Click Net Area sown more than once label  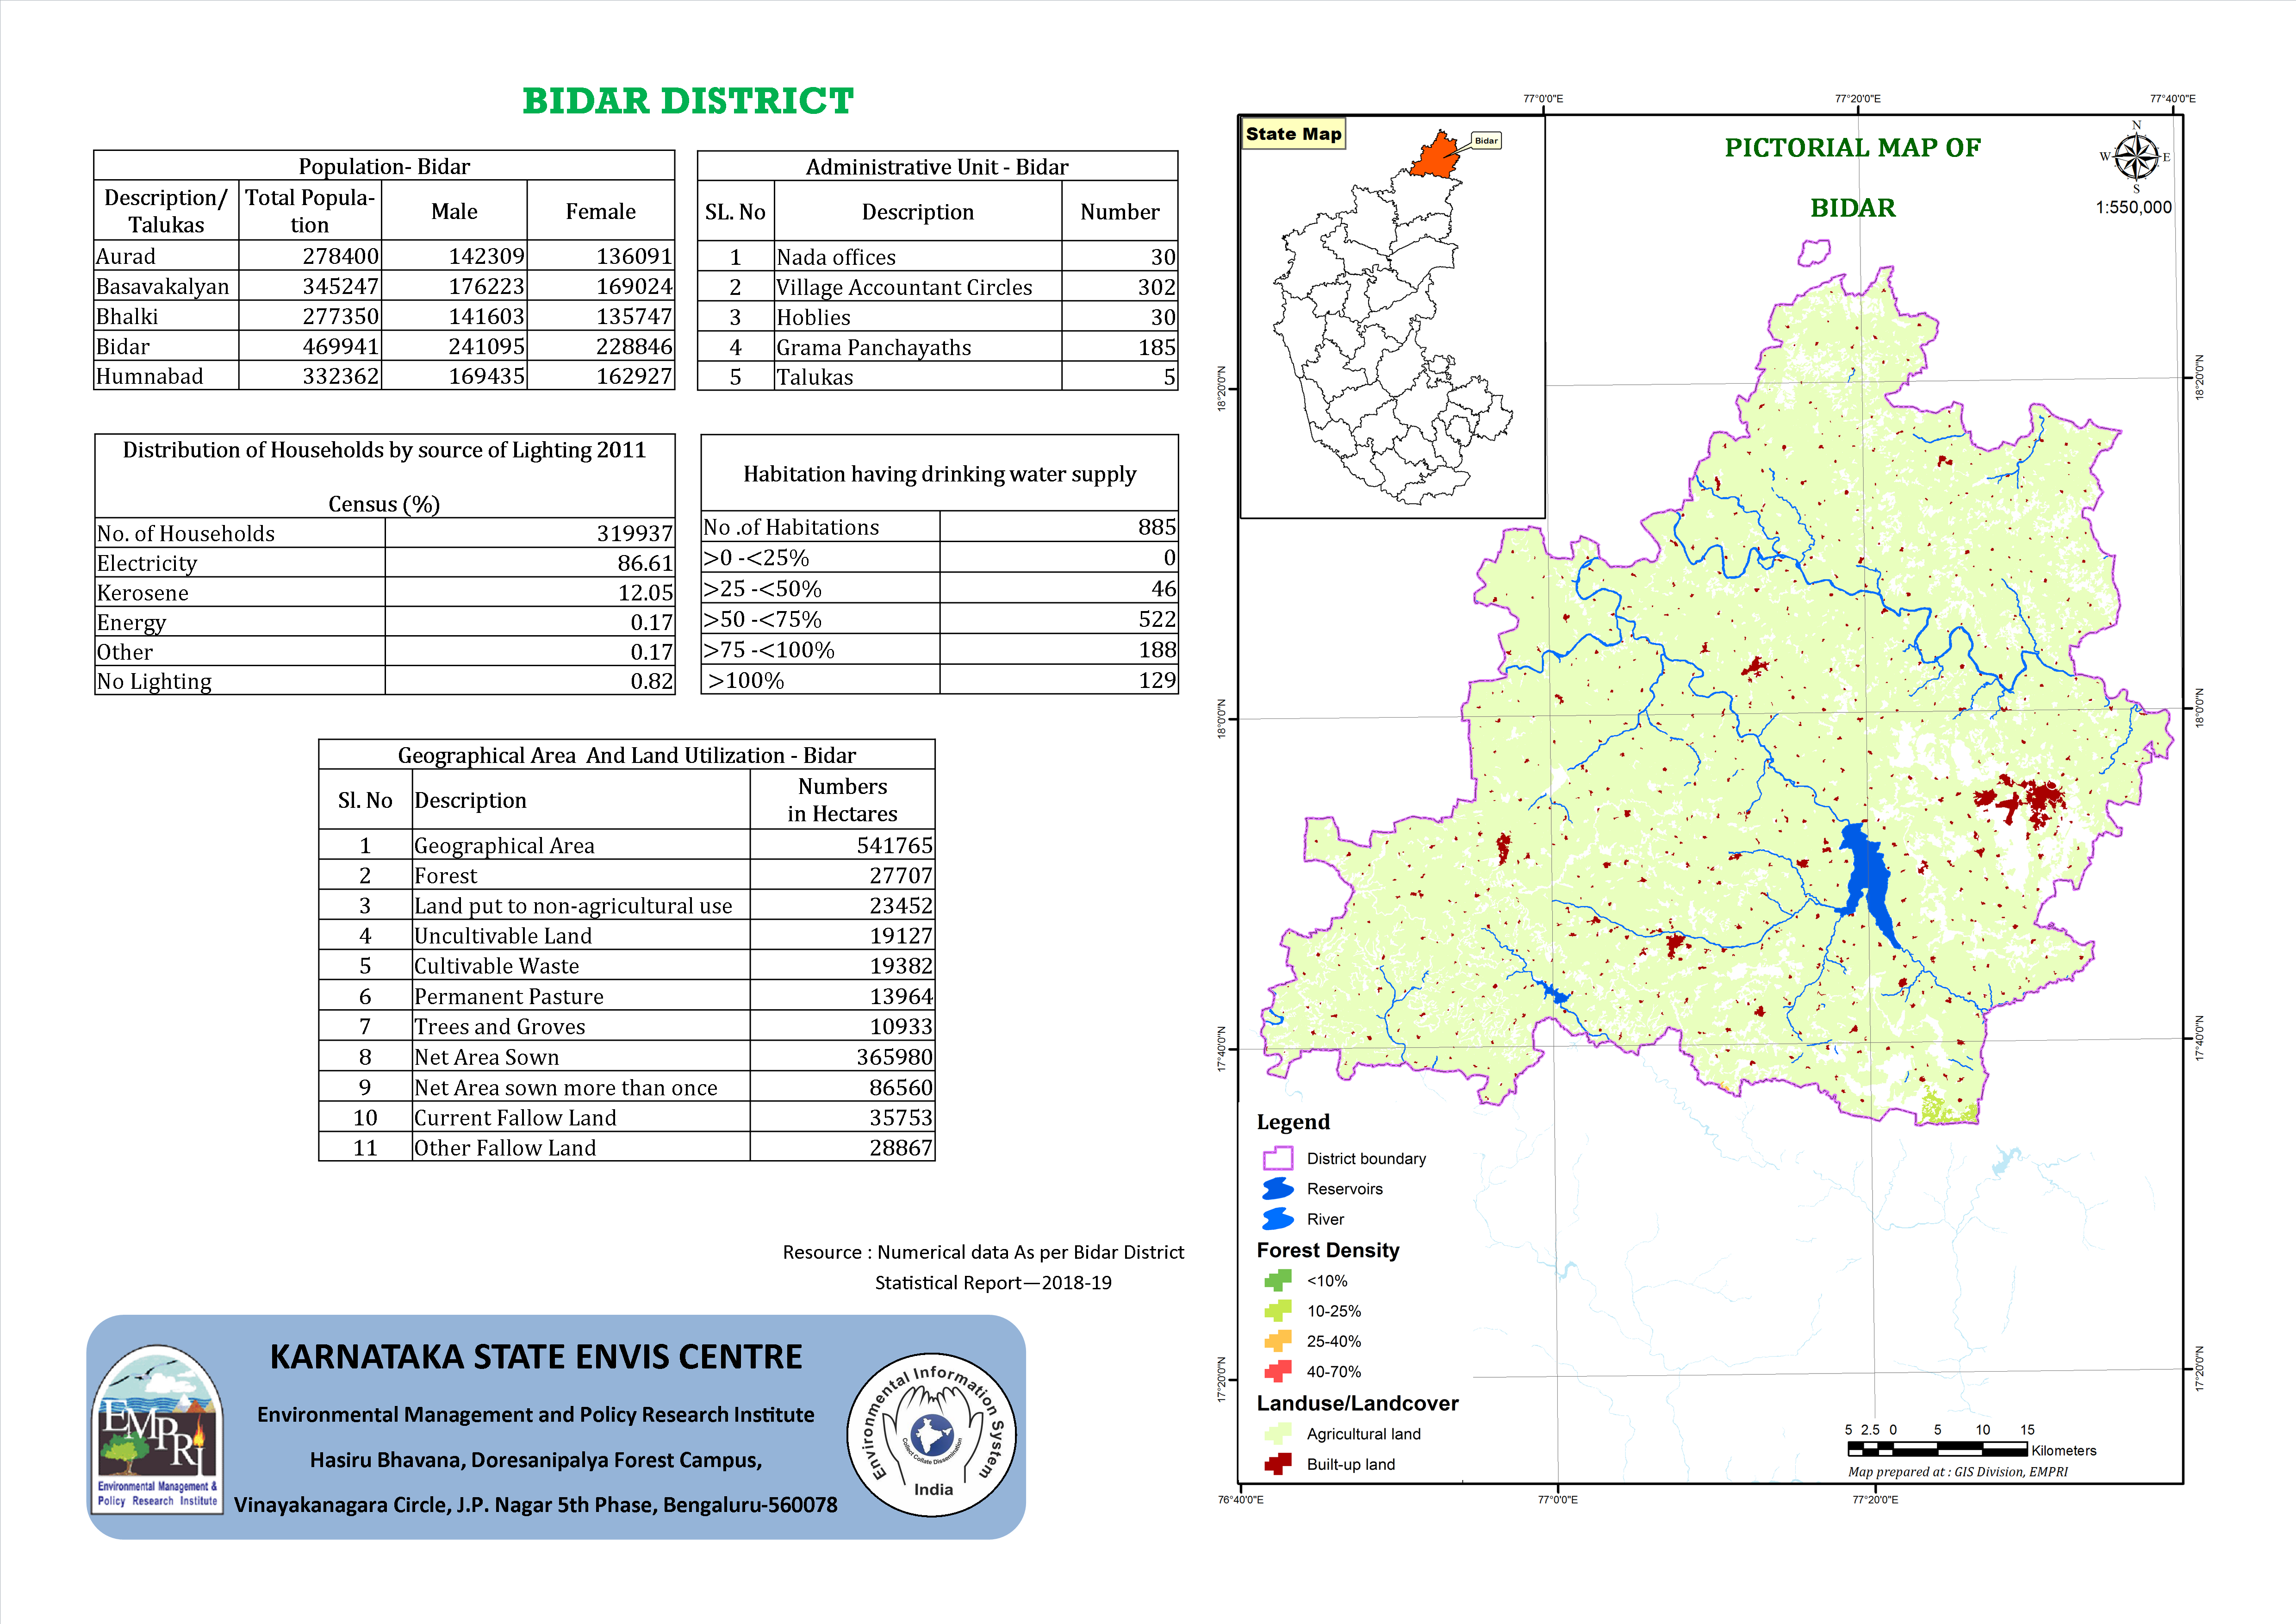coord(566,1087)
